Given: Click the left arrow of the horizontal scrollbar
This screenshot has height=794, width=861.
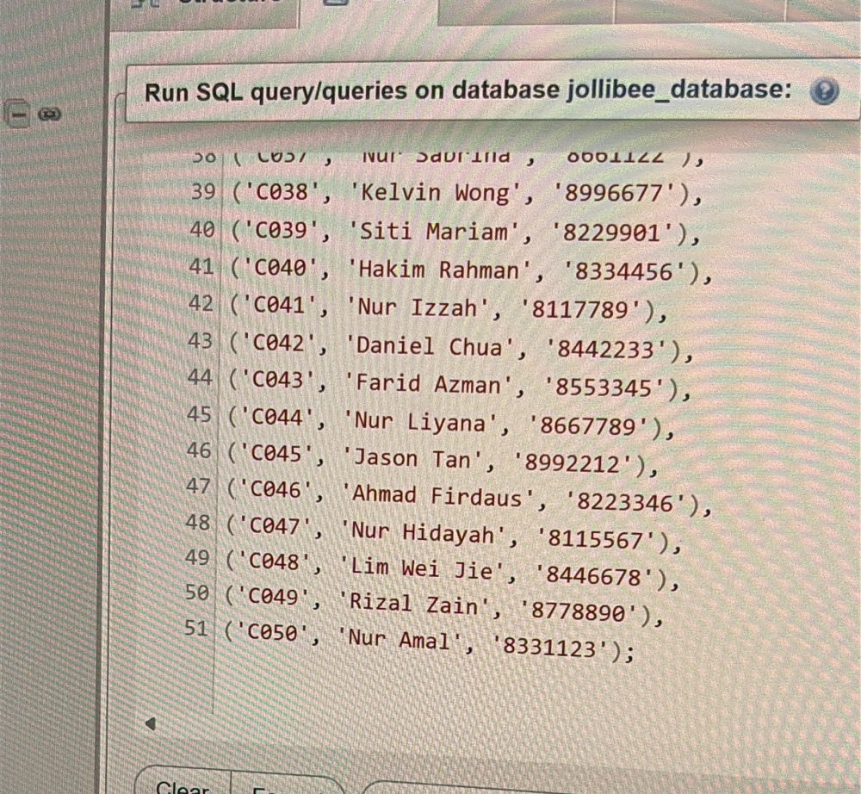Looking at the screenshot, I should click(151, 724).
